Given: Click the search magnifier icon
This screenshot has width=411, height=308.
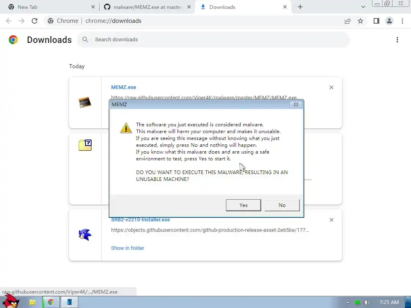Looking at the screenshot, I should (x=85, y=40).
